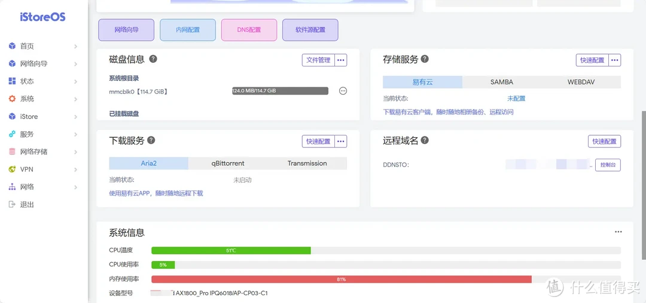Open the DDNSTO 控制台 button
646x303 pixels.
coord(608,165)
